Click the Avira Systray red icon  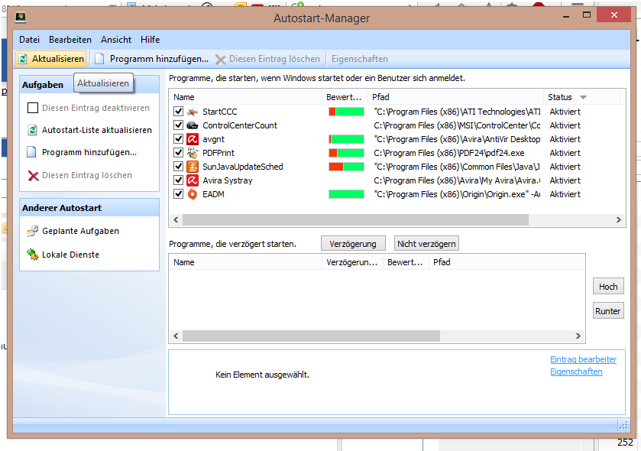click(192, 180)
